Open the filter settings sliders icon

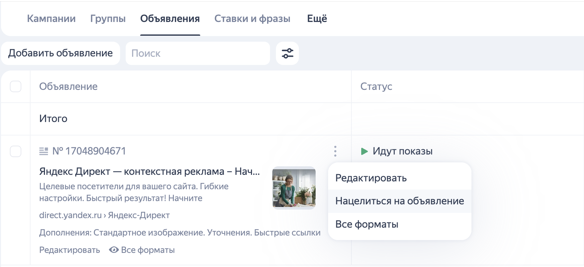[x=287, y=53]
